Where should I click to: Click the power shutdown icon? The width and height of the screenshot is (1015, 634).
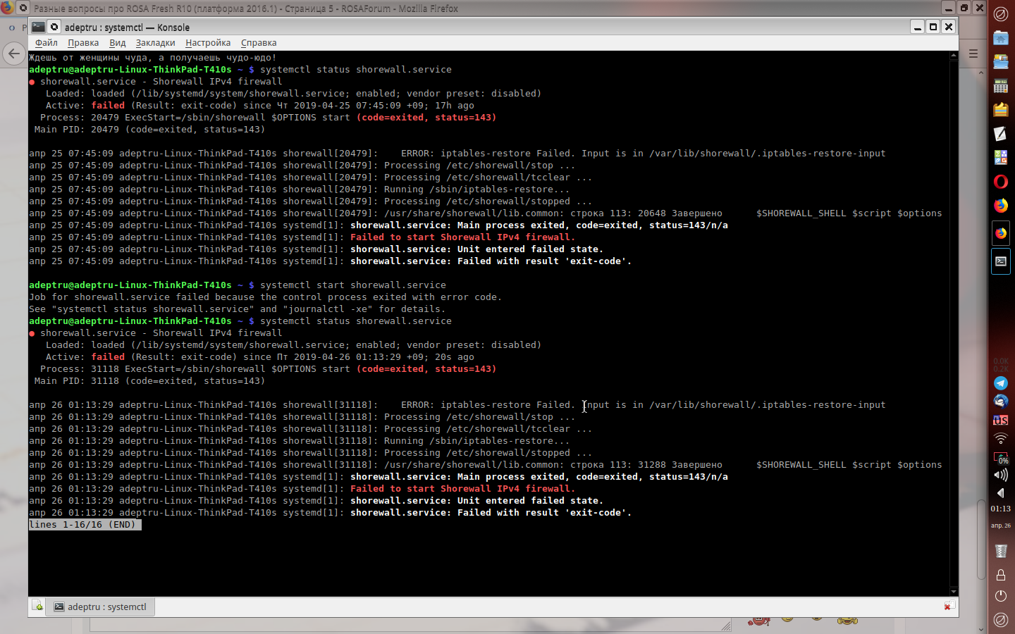[x=1001, y=596]
